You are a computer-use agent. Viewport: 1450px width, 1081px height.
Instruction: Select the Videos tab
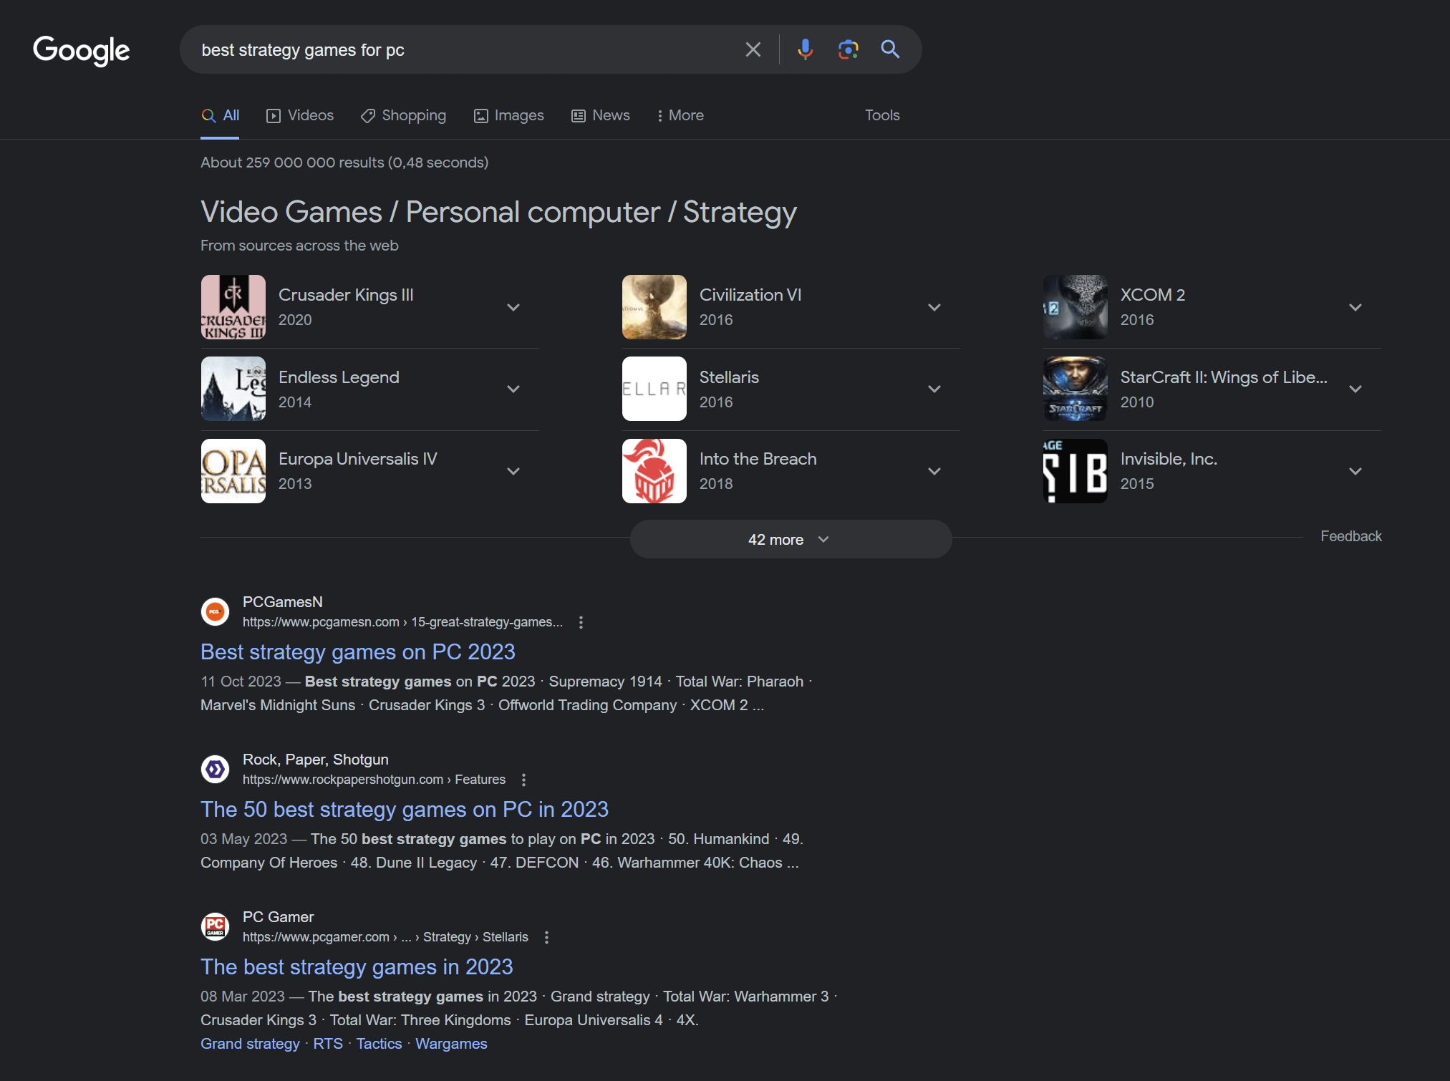coord(299,115)
